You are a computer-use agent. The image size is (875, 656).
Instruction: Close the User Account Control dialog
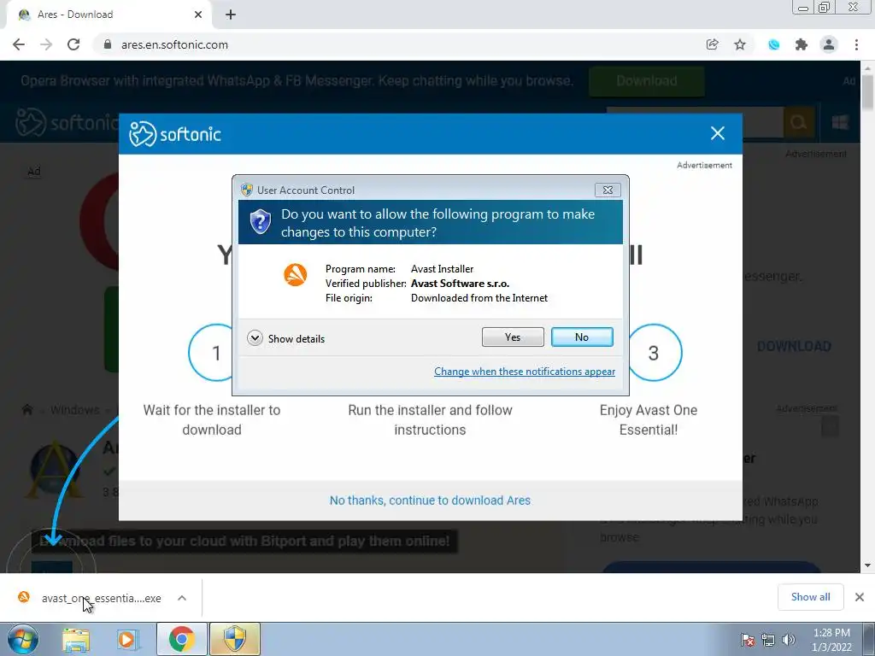click(x=608, y=190)
